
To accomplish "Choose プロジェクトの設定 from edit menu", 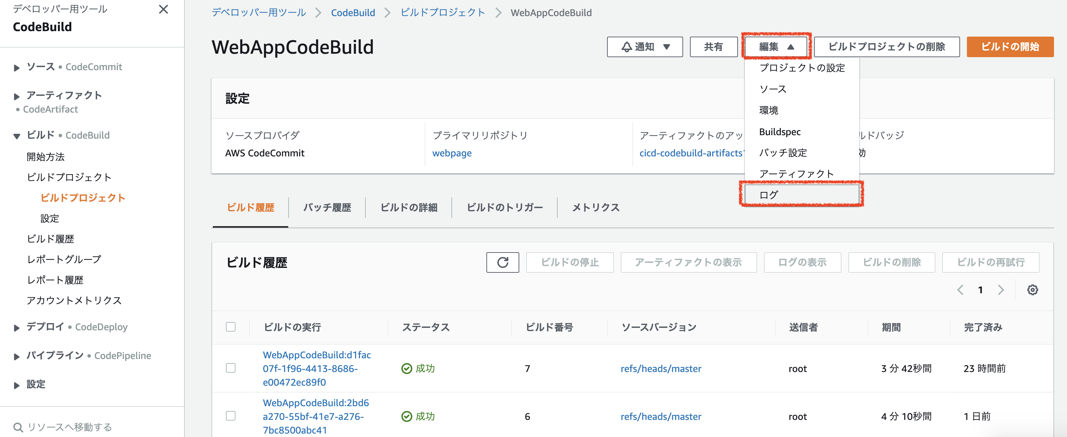I will tap(801, 68).
